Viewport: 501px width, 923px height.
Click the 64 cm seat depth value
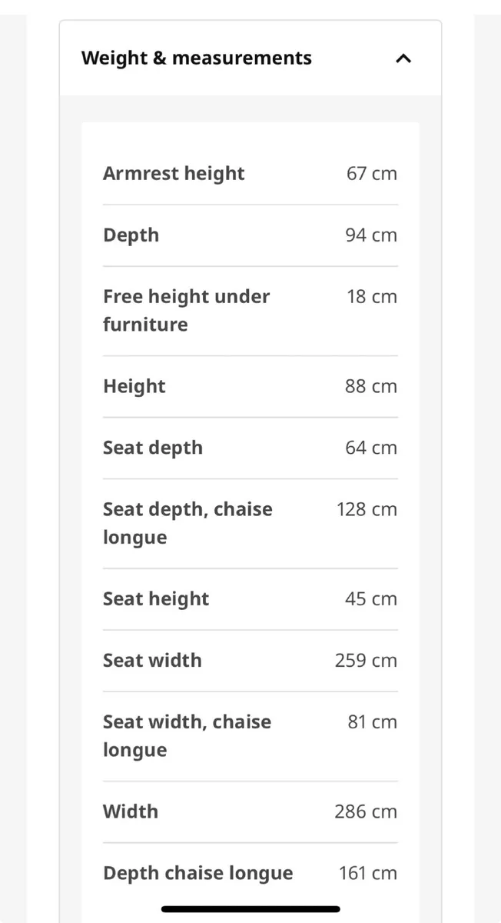[371, 448]
